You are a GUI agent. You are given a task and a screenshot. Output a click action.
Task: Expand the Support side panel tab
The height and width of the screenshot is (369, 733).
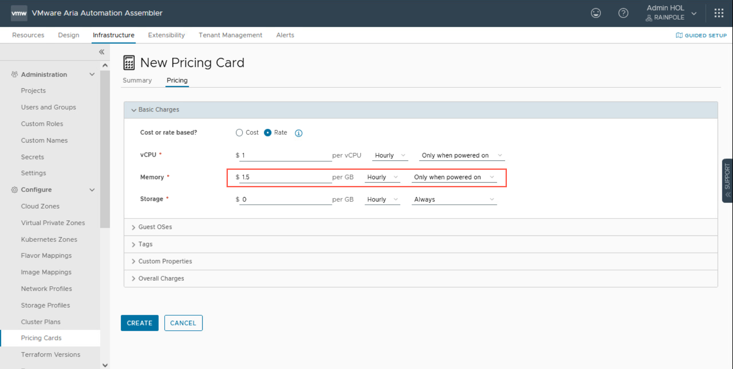coord(727,180)
